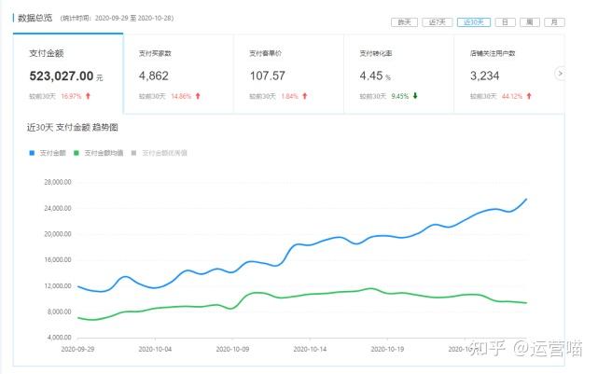This screenshot has height=374, width=598.
Task: Open the 支付客单价 metric card
Action: (288, 74)
